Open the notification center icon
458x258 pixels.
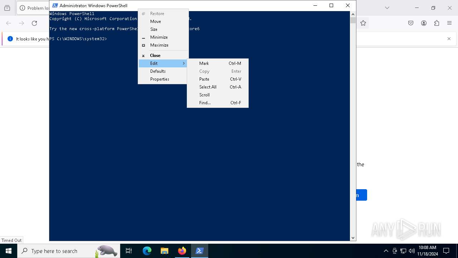coord(446,251)
